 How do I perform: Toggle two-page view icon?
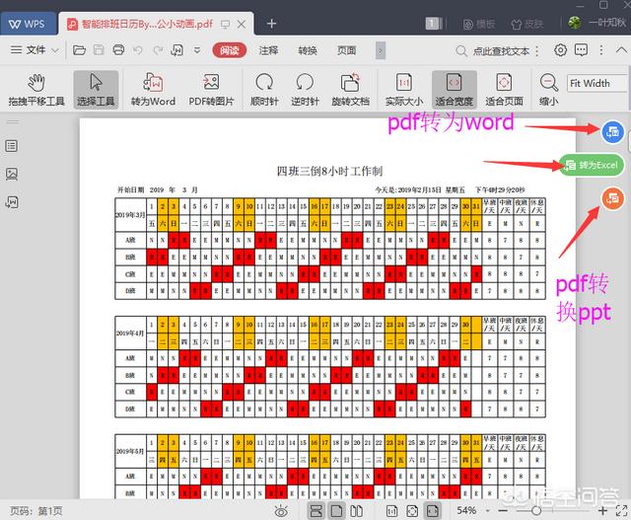coord(356,511)
